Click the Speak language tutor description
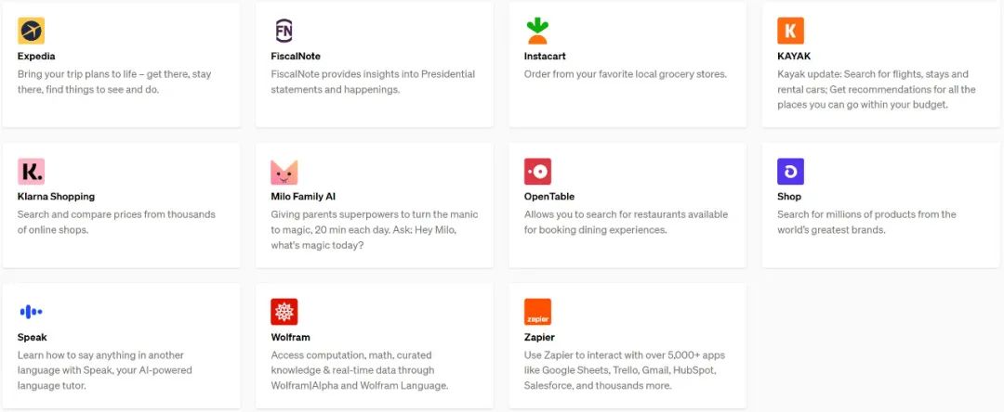Image resolution: width=1004 pixels, height=412 pixels. coord(104,370)
